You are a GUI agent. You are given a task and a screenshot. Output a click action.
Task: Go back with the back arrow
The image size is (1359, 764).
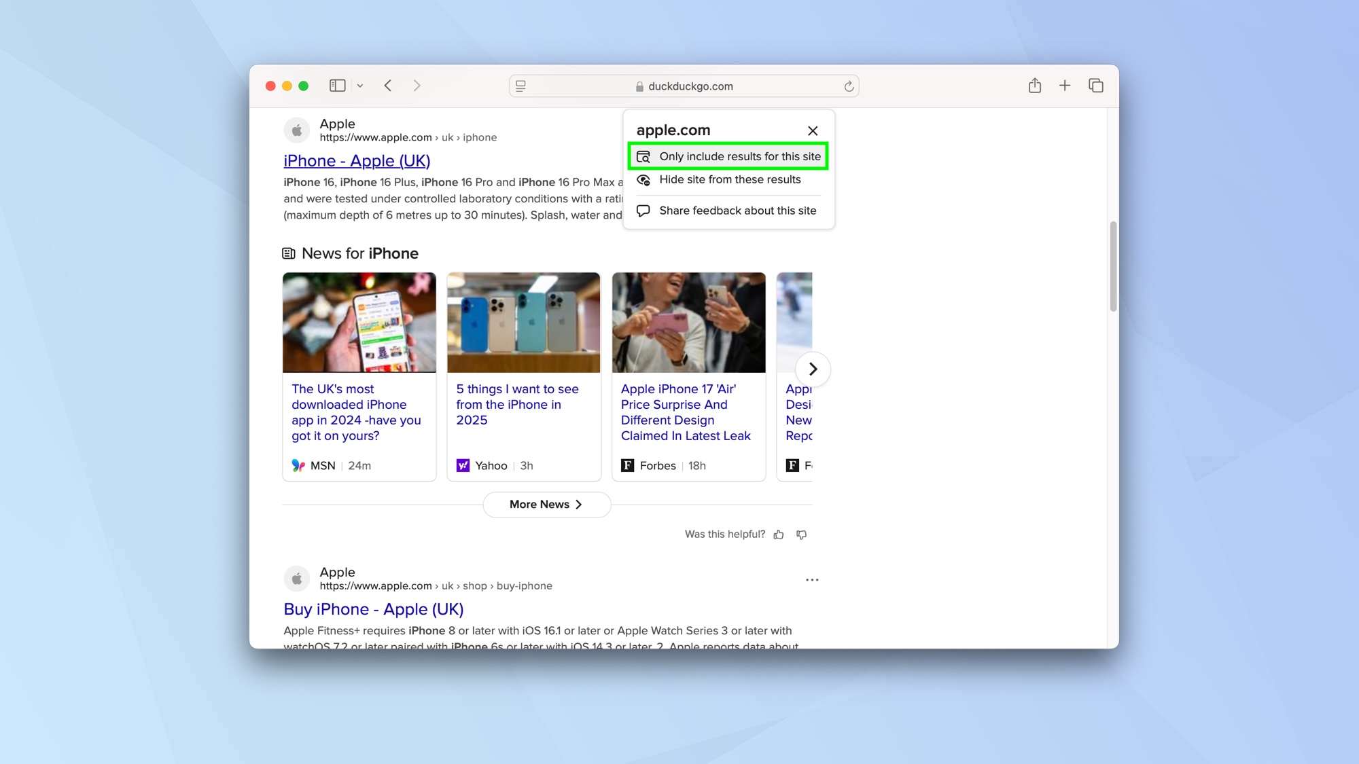click(388, 86)
